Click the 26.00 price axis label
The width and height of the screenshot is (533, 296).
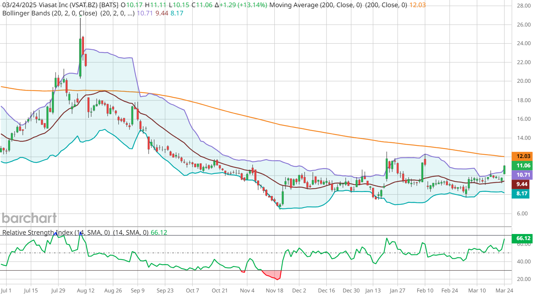(524, 25)
